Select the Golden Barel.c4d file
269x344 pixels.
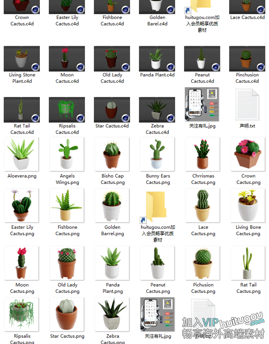[157, 7]
